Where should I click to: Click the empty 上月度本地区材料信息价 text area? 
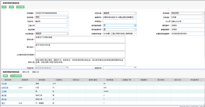pyautogui.click(x=80, y=55)
